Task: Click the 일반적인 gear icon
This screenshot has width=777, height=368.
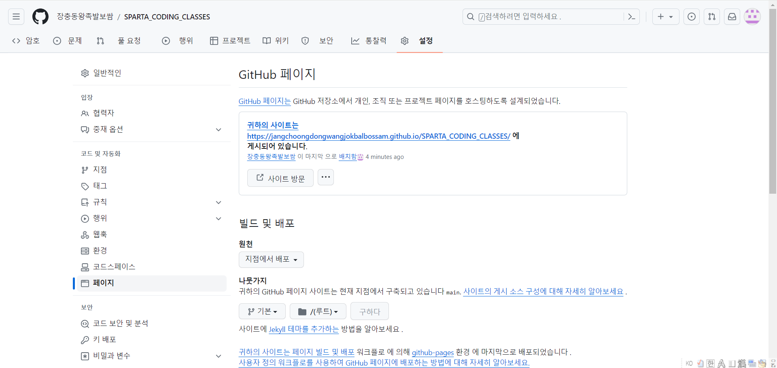Action: tap(85, 73)
